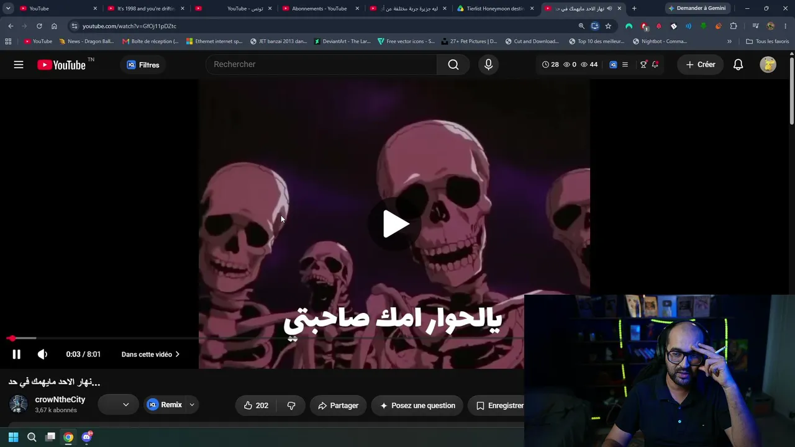Open the crowNtheCity channel avatar

click(x=19, y=405)
